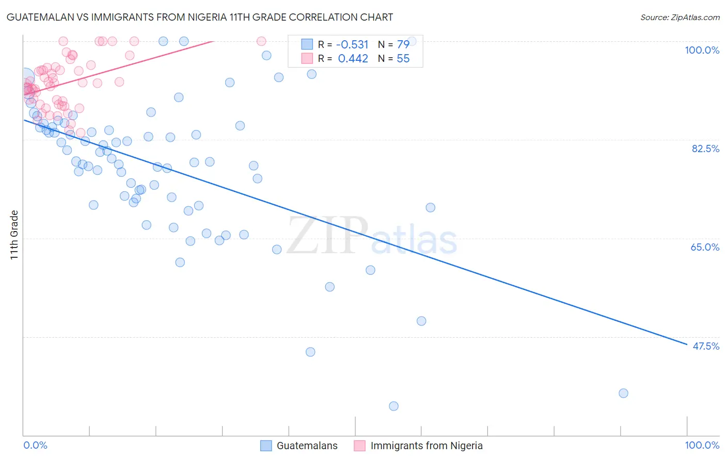Click the lowest blue data point near 35%

(393, 406)
